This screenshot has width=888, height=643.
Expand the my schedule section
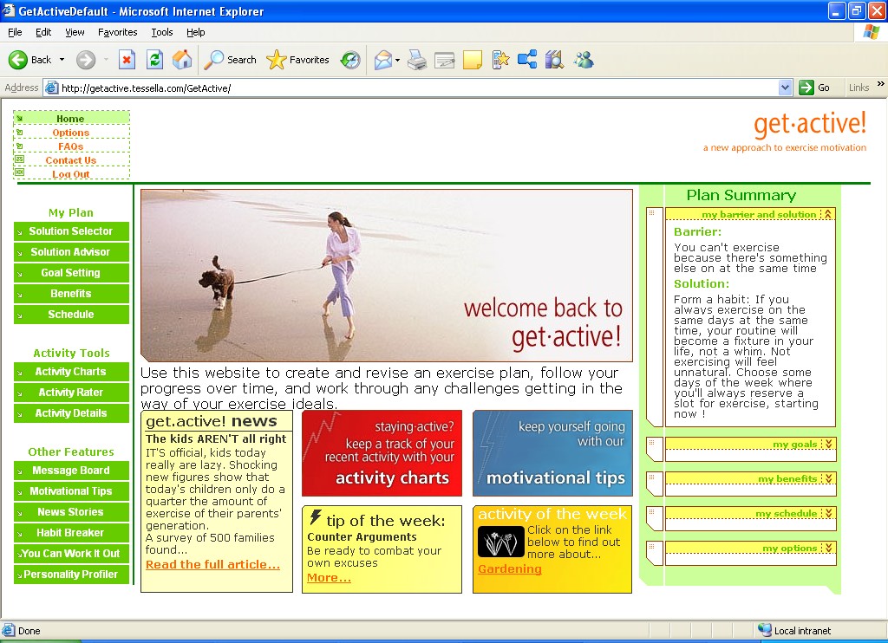point(828,514)
